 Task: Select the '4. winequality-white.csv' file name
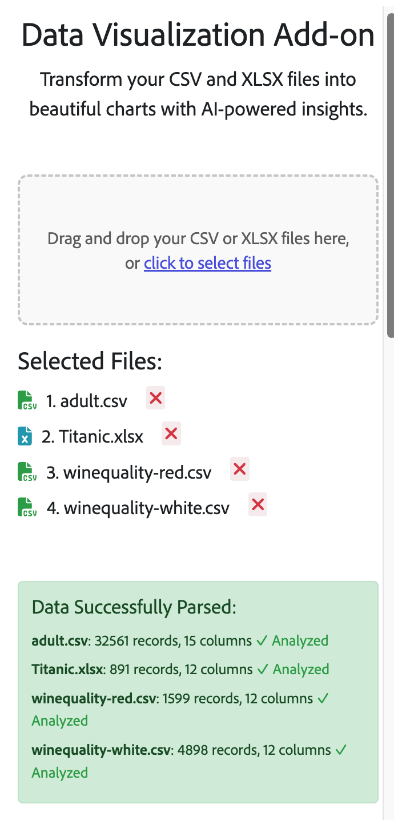[x=138, y=508]
